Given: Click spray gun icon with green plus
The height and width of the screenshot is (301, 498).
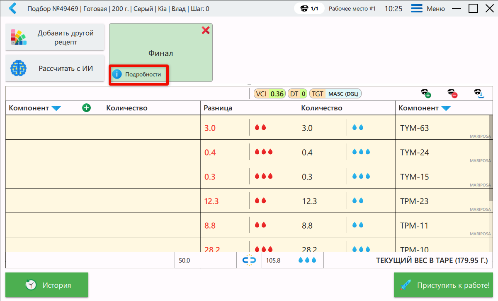Looking at the screenshot, I should point(425,93).
